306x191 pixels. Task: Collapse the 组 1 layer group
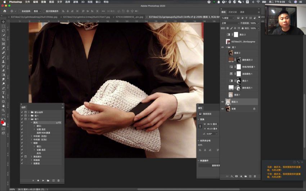click(x=226, y=47)
